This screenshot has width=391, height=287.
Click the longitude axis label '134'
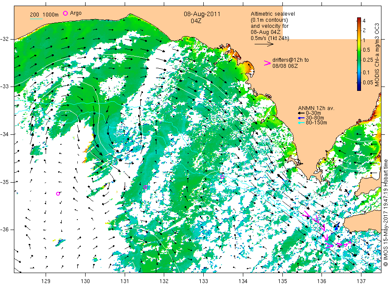pyautogui.click(x=243, y=281)
